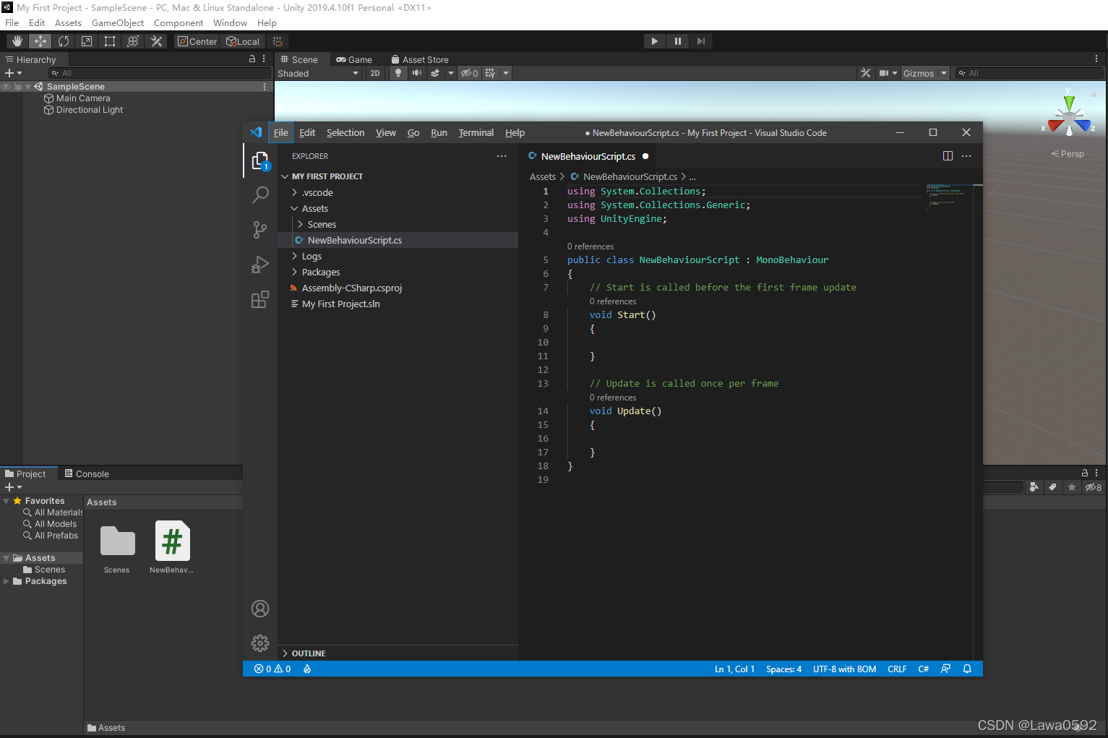Screen dimensions: 1108x738
Task: Click Persp projection label in Scene
Action: [1068, 153]
